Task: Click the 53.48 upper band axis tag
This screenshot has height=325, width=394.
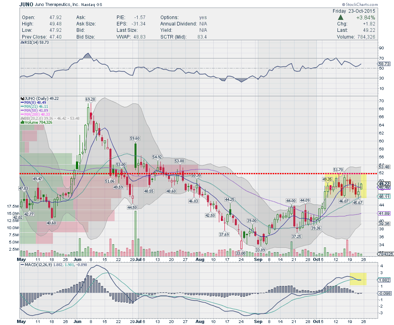Action: 384,167
